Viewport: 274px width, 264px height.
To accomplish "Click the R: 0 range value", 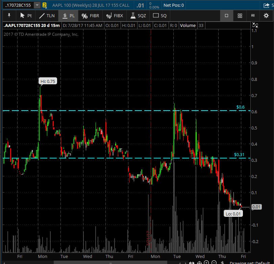I will 173,26.
